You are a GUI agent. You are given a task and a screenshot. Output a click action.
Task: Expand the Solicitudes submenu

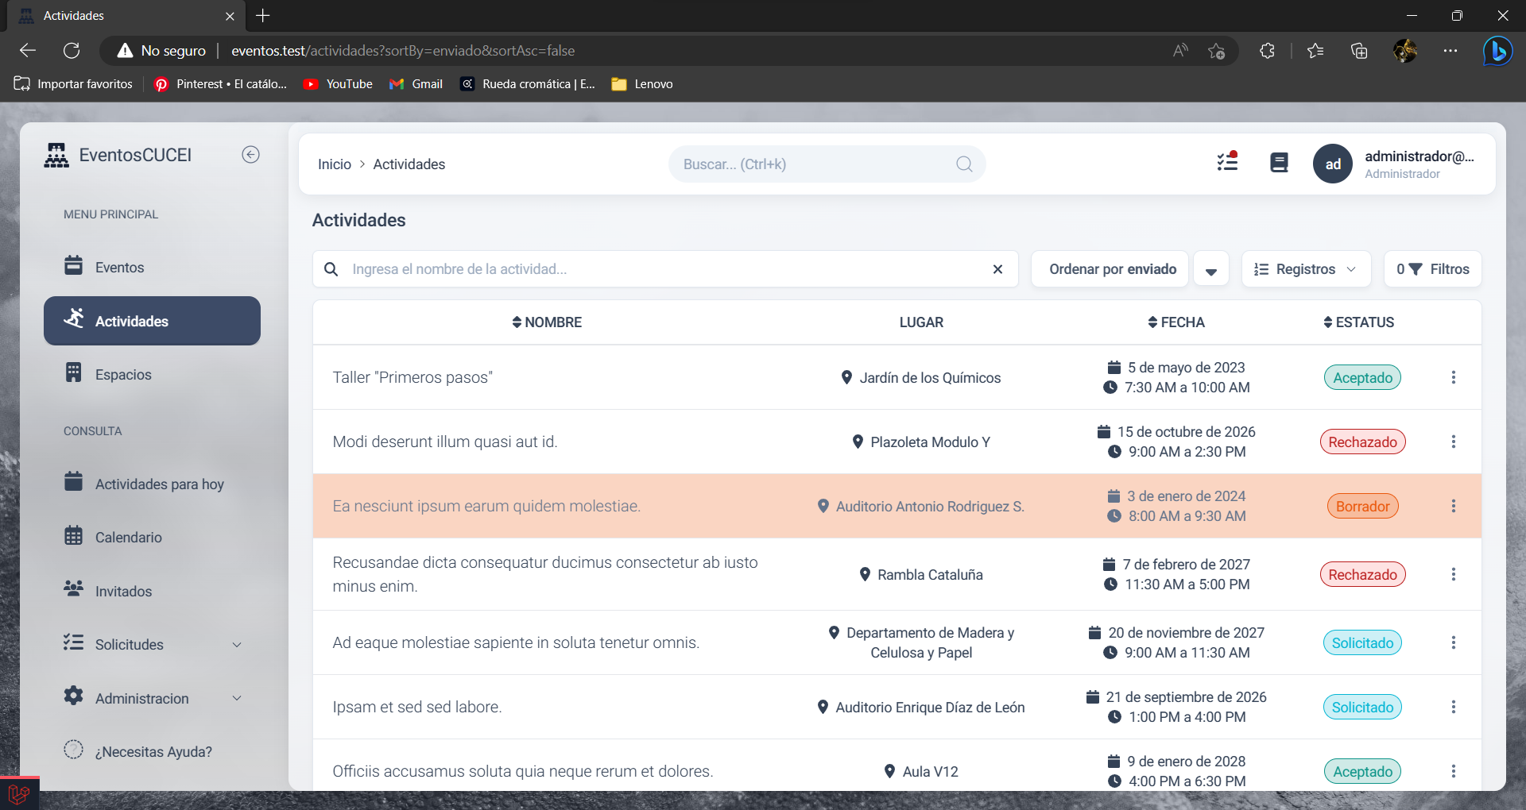[x=236, y=645]
